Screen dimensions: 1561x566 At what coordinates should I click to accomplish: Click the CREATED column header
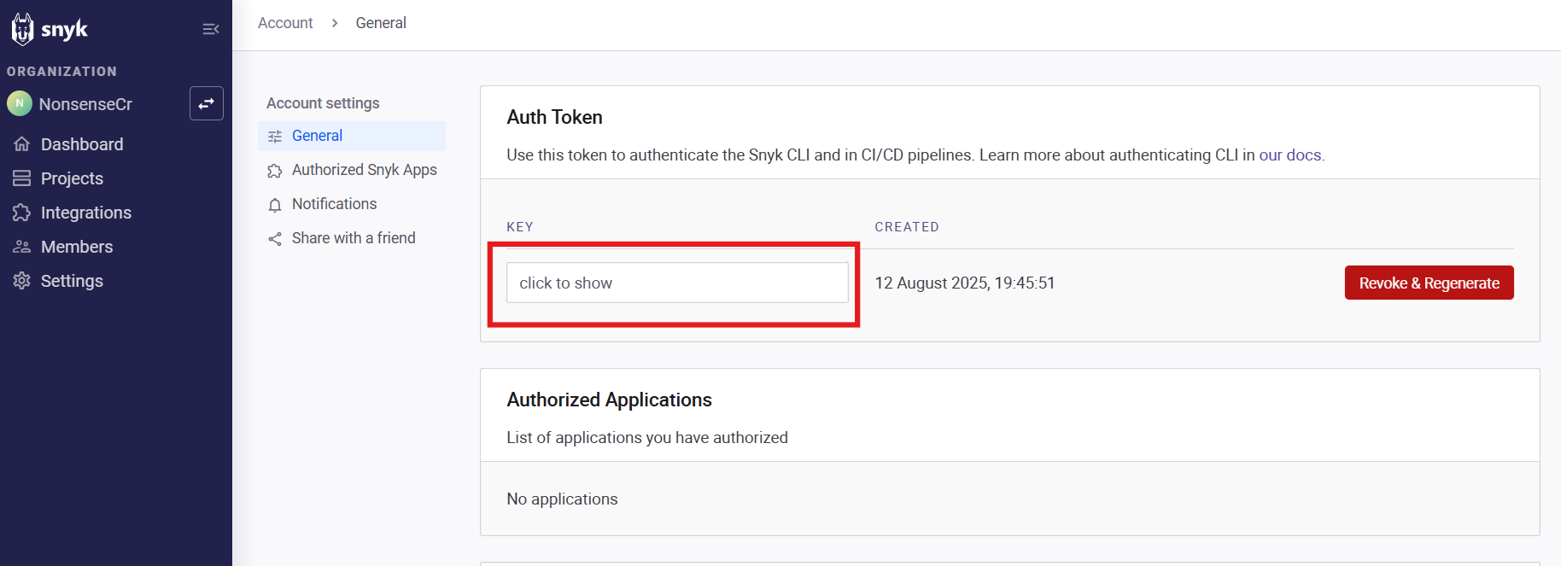[907, 227]
